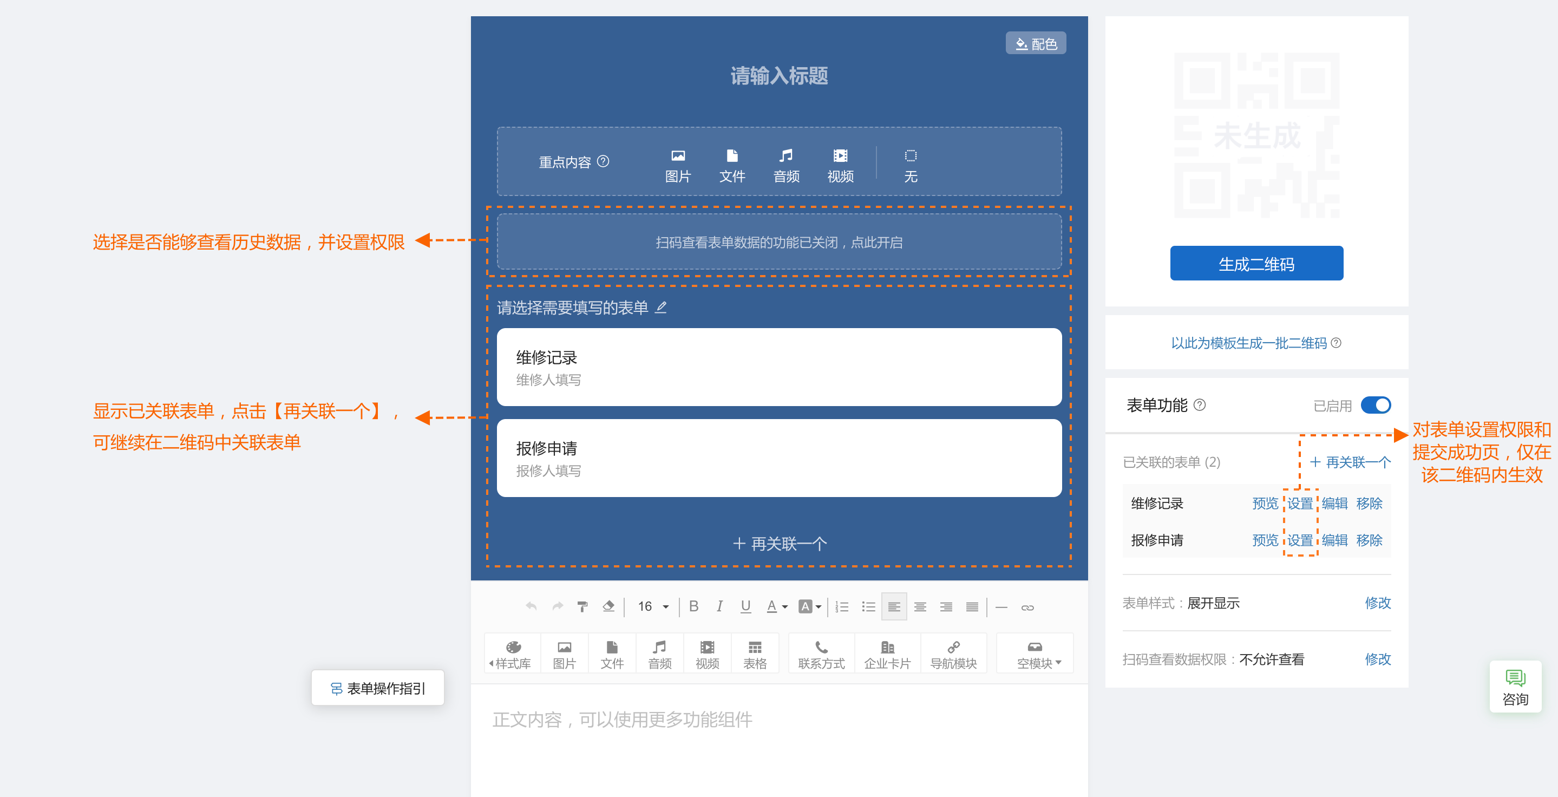This screenshot has width=1558, height=797.
Task: Insert an unordered bullet list
Action: pyautogui.click(x=868, y=606)
